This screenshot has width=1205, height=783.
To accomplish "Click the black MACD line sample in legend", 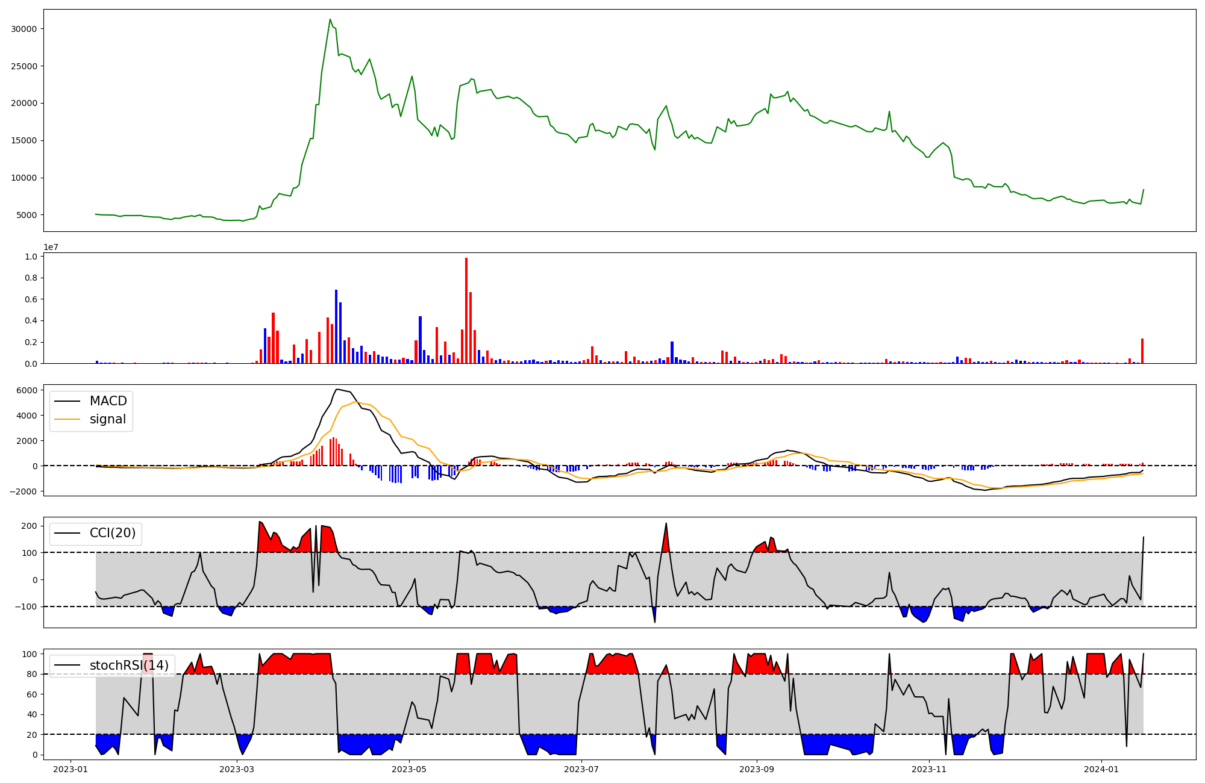I will (x=67, y=402).
